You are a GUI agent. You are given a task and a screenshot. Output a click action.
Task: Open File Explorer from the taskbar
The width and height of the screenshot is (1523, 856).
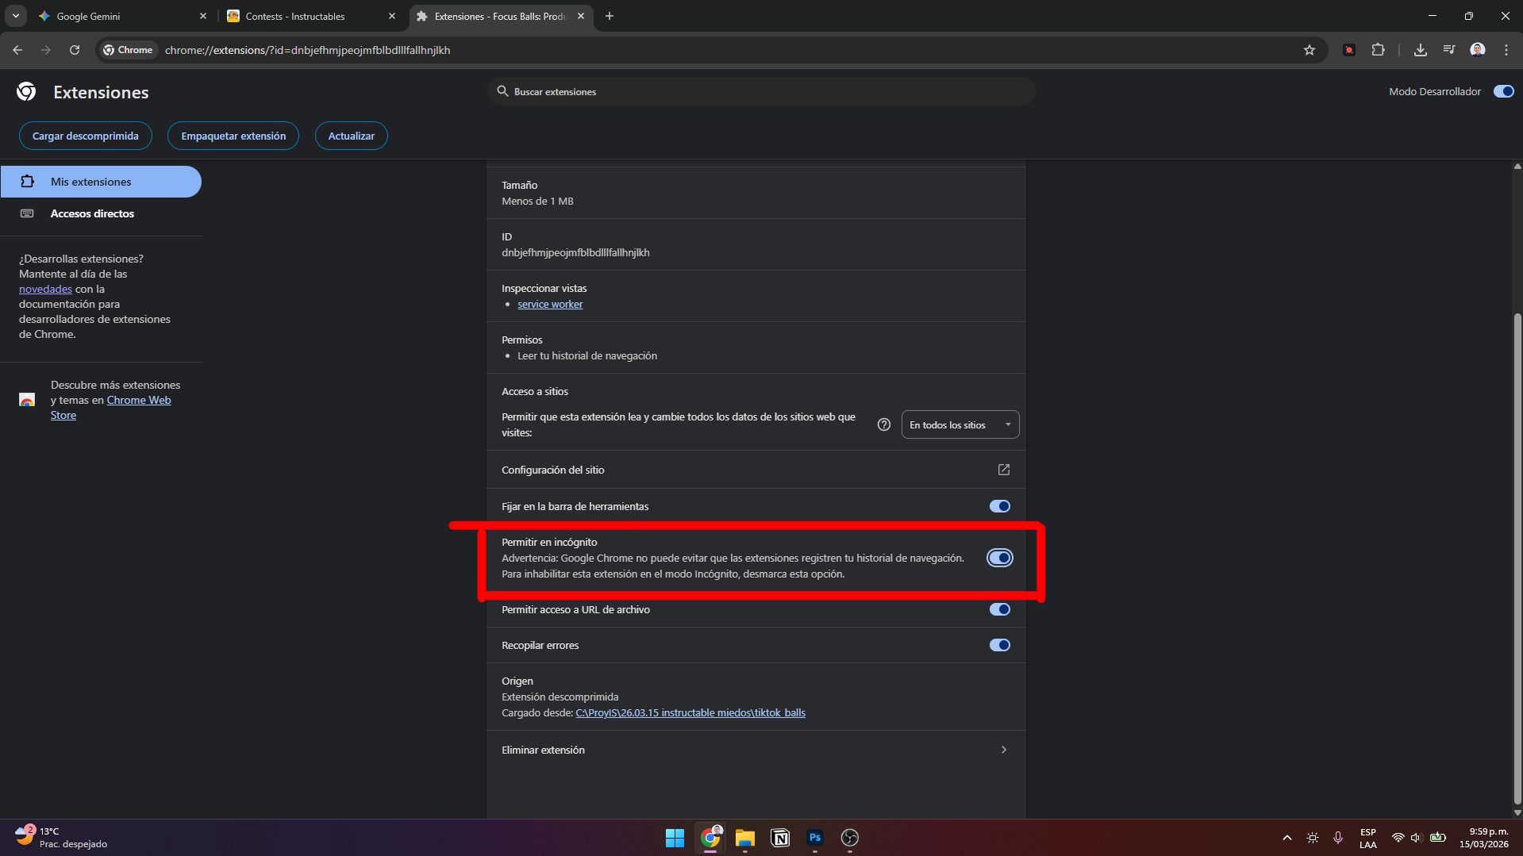(x=744, y=838)
